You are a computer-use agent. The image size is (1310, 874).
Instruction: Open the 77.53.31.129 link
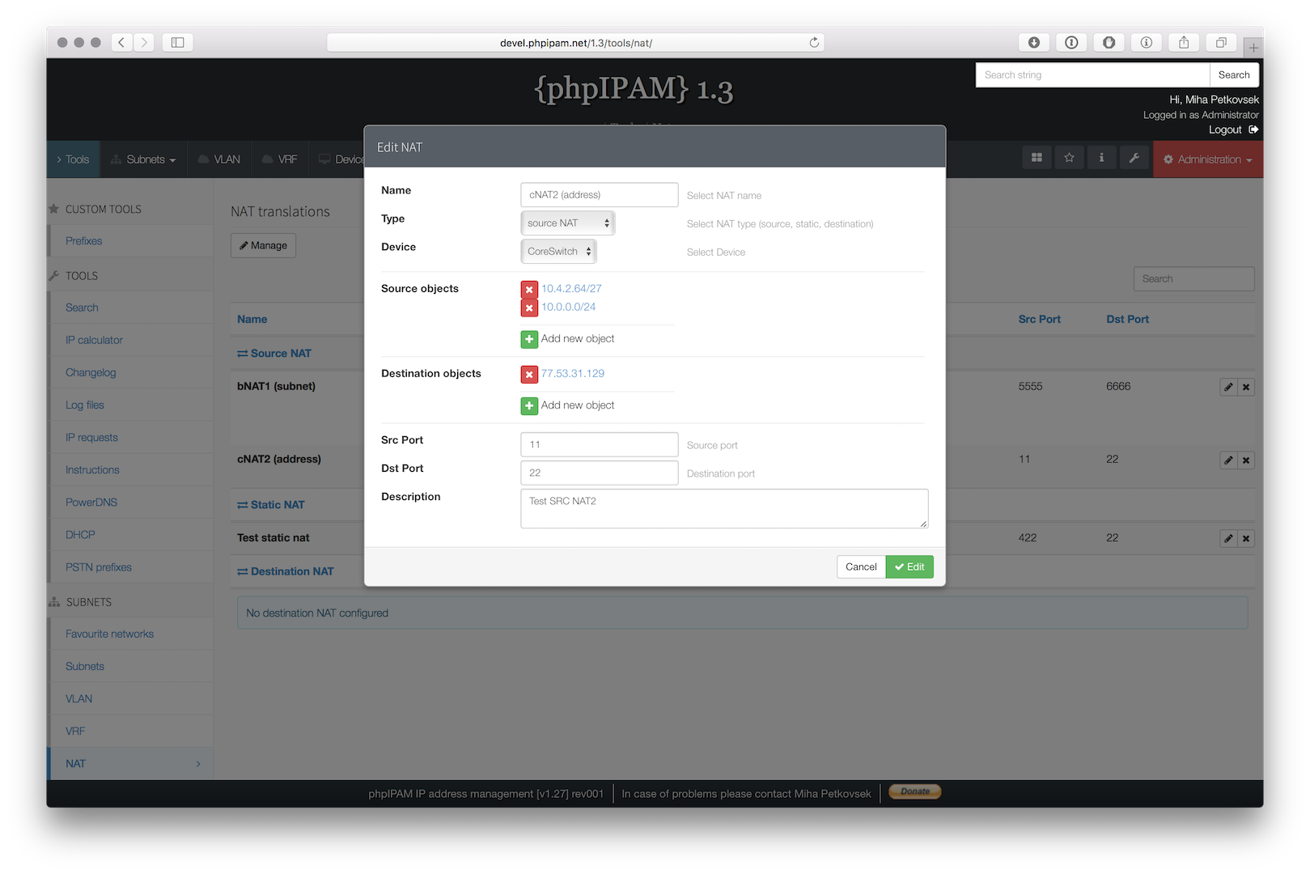[573, 373]
